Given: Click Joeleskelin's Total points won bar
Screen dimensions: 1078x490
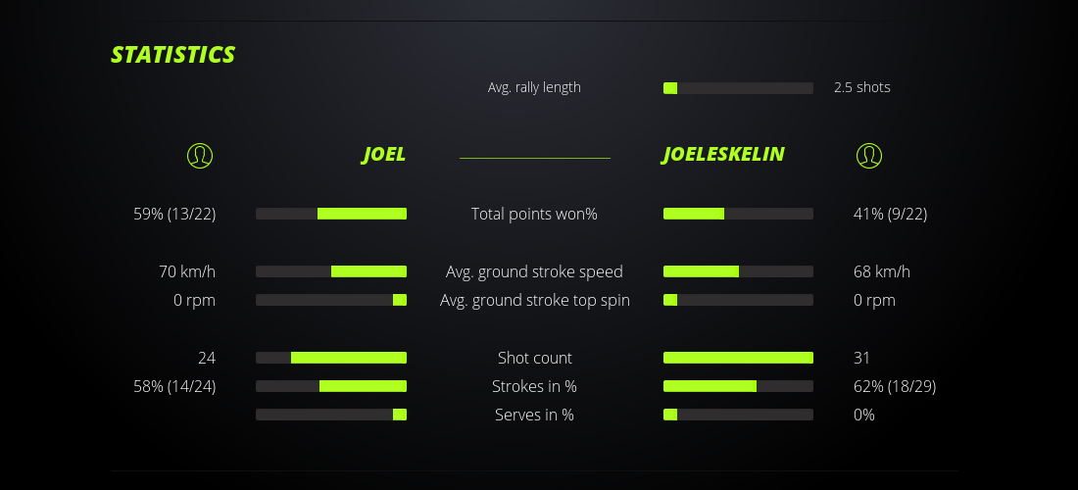Looking at the screenshot, I should click(738, 214).
